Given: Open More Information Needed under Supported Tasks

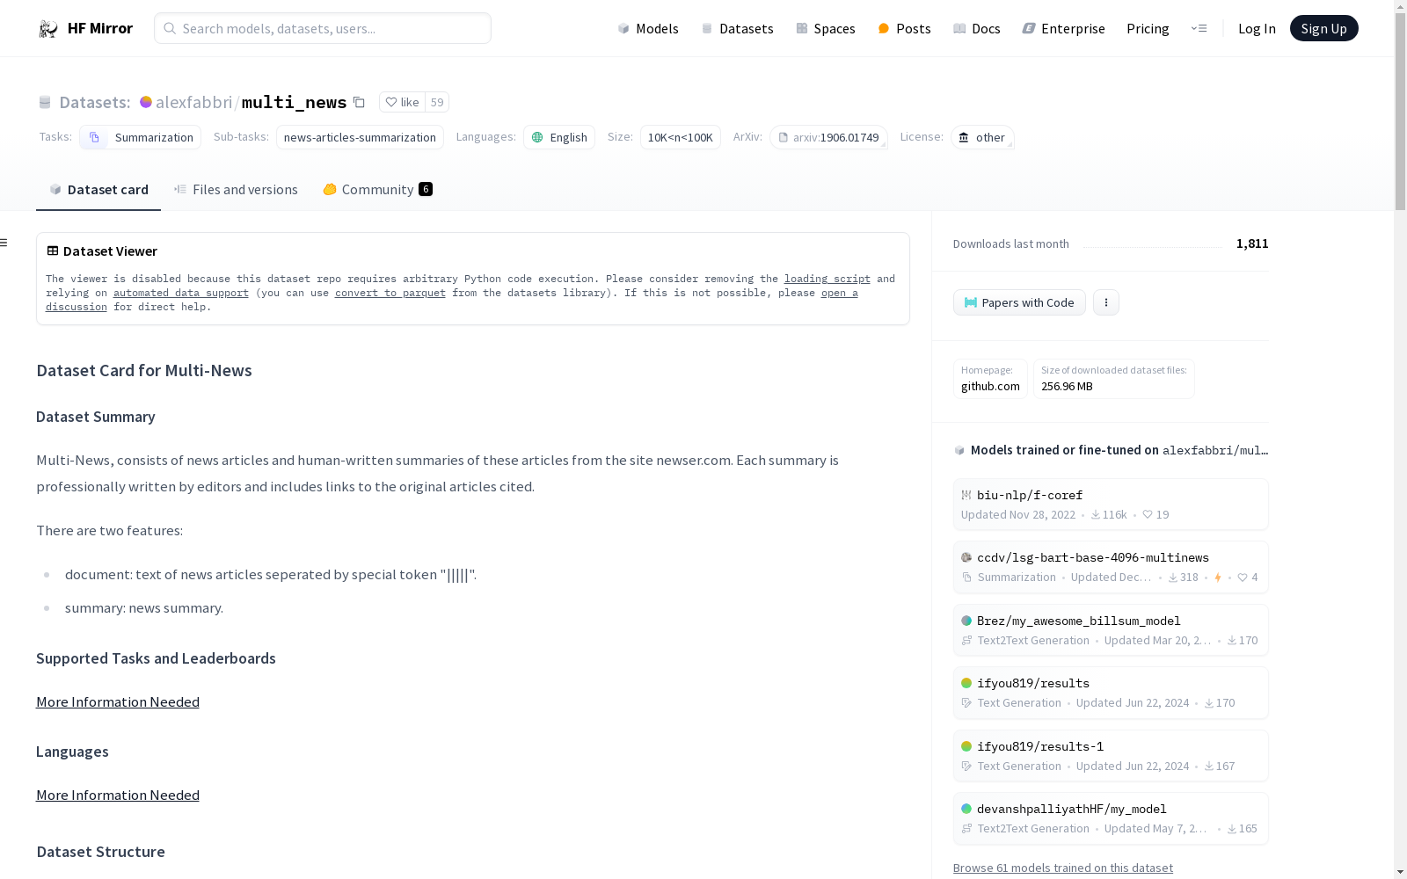Looking at the screenshot, I should pyautogui.click(x=118, y=701).
